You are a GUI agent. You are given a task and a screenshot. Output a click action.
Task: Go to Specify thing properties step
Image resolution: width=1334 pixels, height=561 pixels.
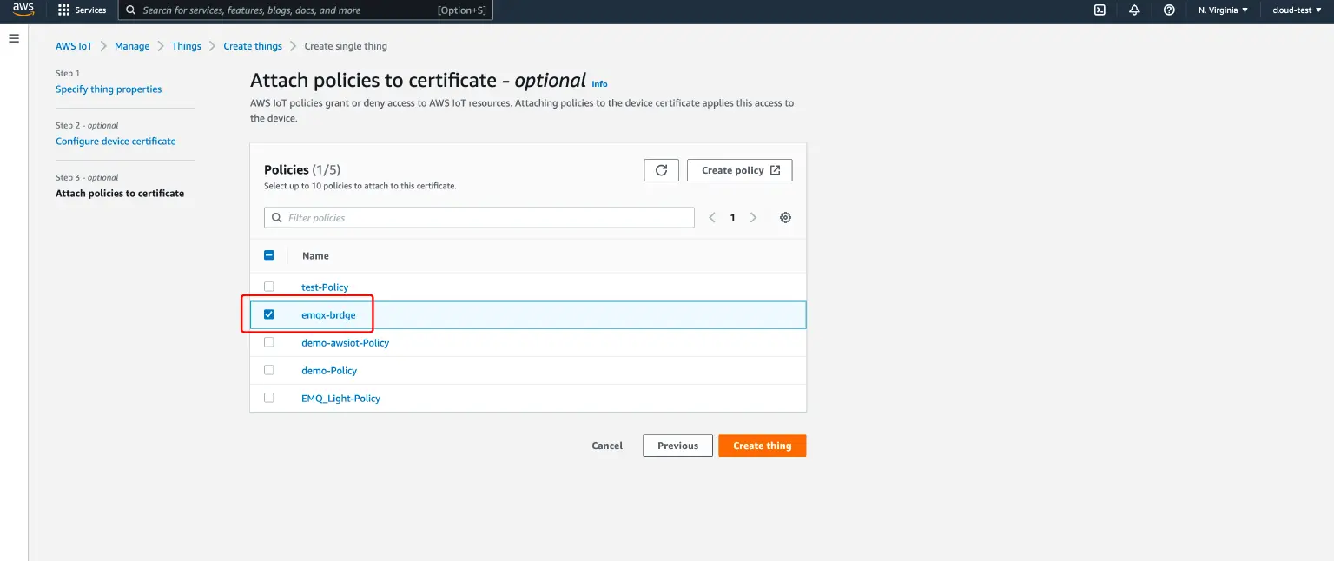coord(109,89)
